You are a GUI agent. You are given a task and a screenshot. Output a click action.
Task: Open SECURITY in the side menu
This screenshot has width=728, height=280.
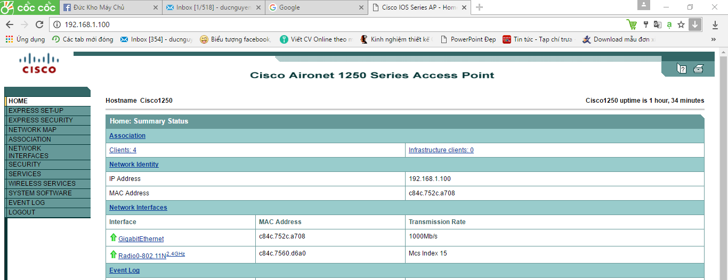pyautogui.click(x=48, y=164)
